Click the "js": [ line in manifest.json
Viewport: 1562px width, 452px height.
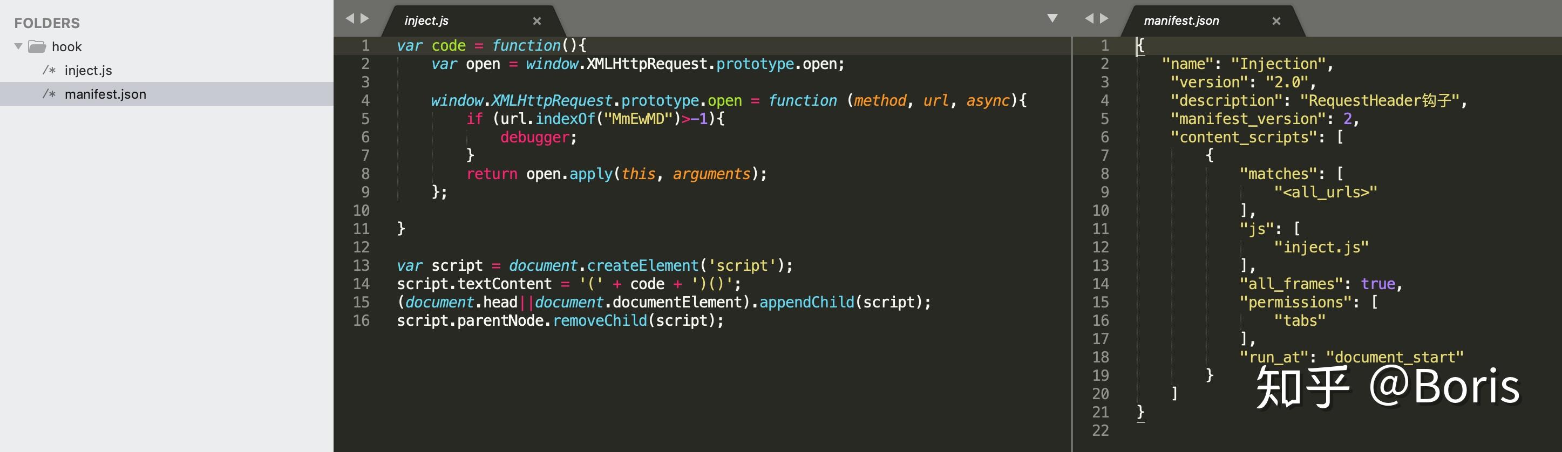coord(1269,229)
